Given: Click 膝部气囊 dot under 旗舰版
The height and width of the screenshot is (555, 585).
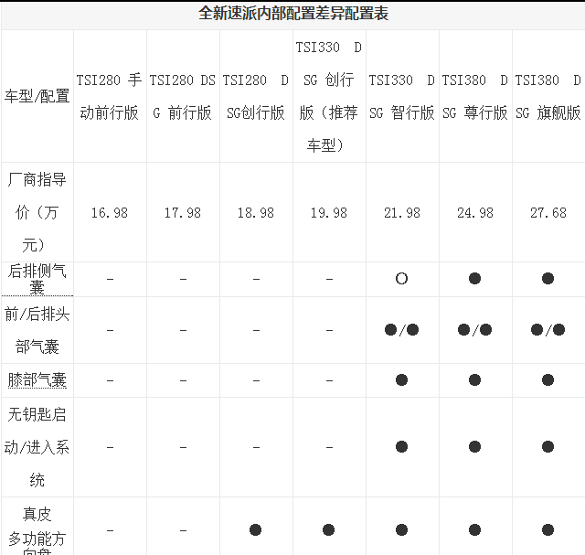Looking at the screenshot, I should click(548, 380).
